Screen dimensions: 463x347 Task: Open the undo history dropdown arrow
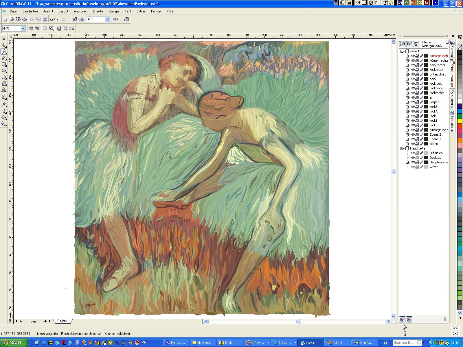[x=57, y=19]
